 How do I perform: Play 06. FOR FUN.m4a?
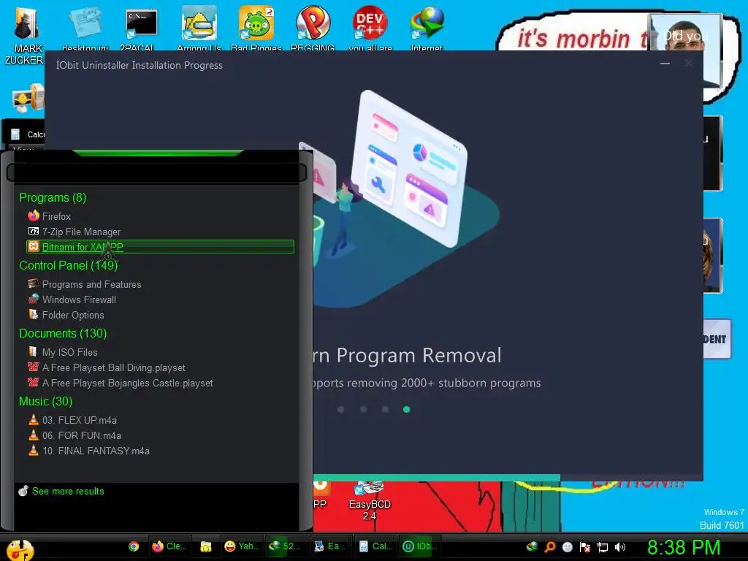click(75, 435)
